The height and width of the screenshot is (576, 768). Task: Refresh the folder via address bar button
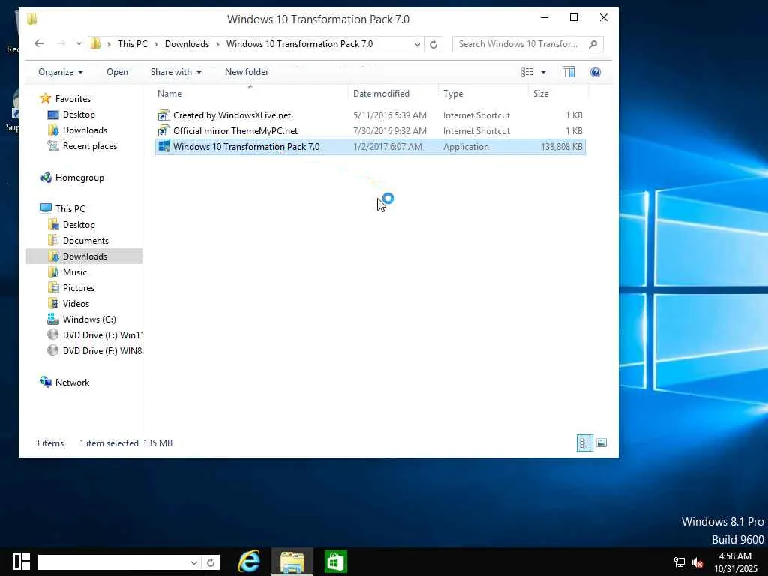[433, 44]
